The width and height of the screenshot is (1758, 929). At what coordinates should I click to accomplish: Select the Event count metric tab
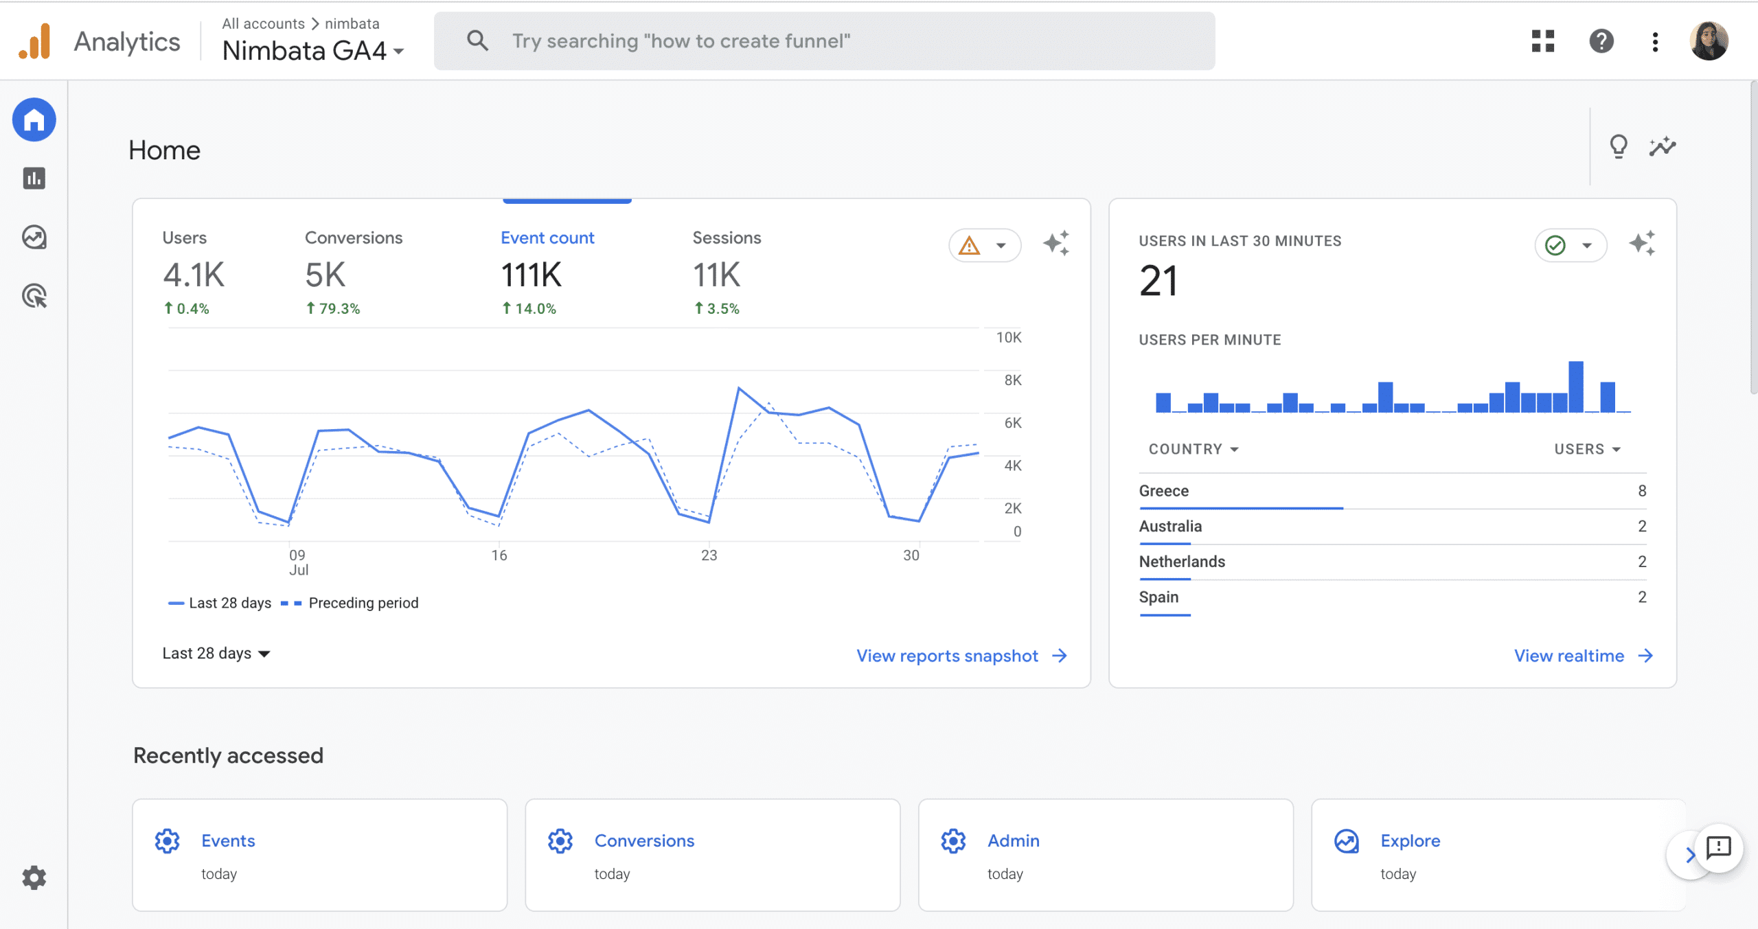click(547, 275)
